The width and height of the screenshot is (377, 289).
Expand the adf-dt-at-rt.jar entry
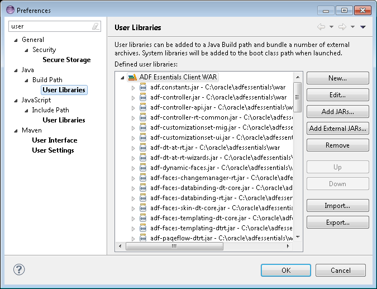pos(133,148)
